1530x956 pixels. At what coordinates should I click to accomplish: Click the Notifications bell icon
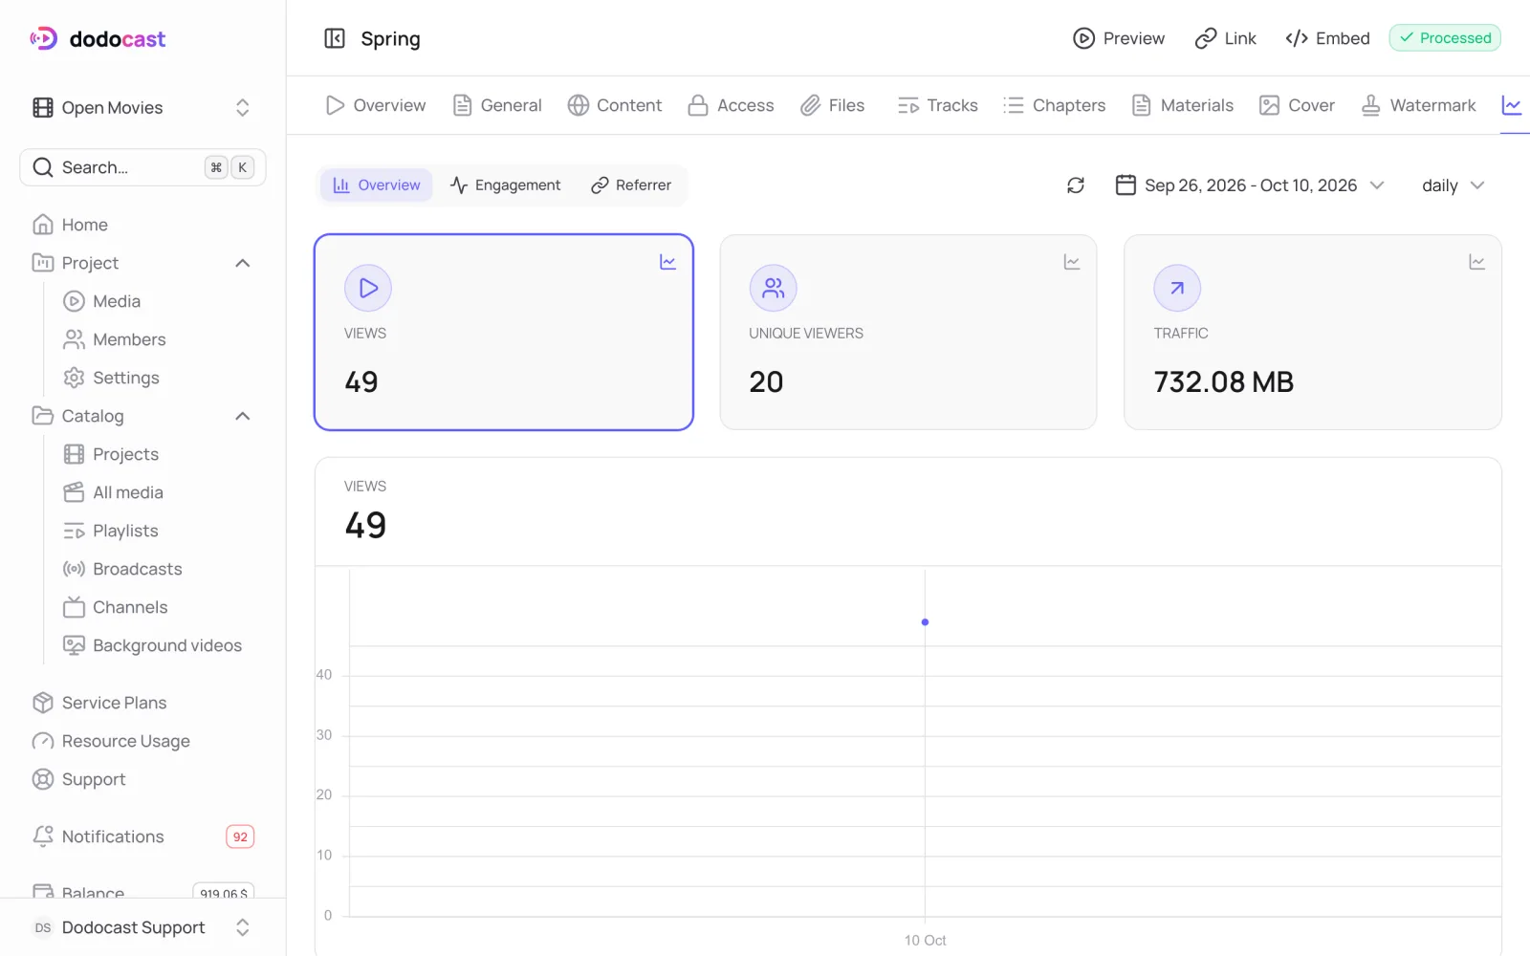tap(43, 836)
